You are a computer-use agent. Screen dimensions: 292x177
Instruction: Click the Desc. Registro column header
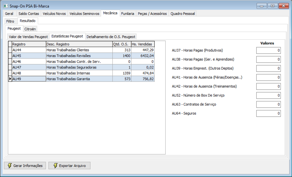[79, 44]
